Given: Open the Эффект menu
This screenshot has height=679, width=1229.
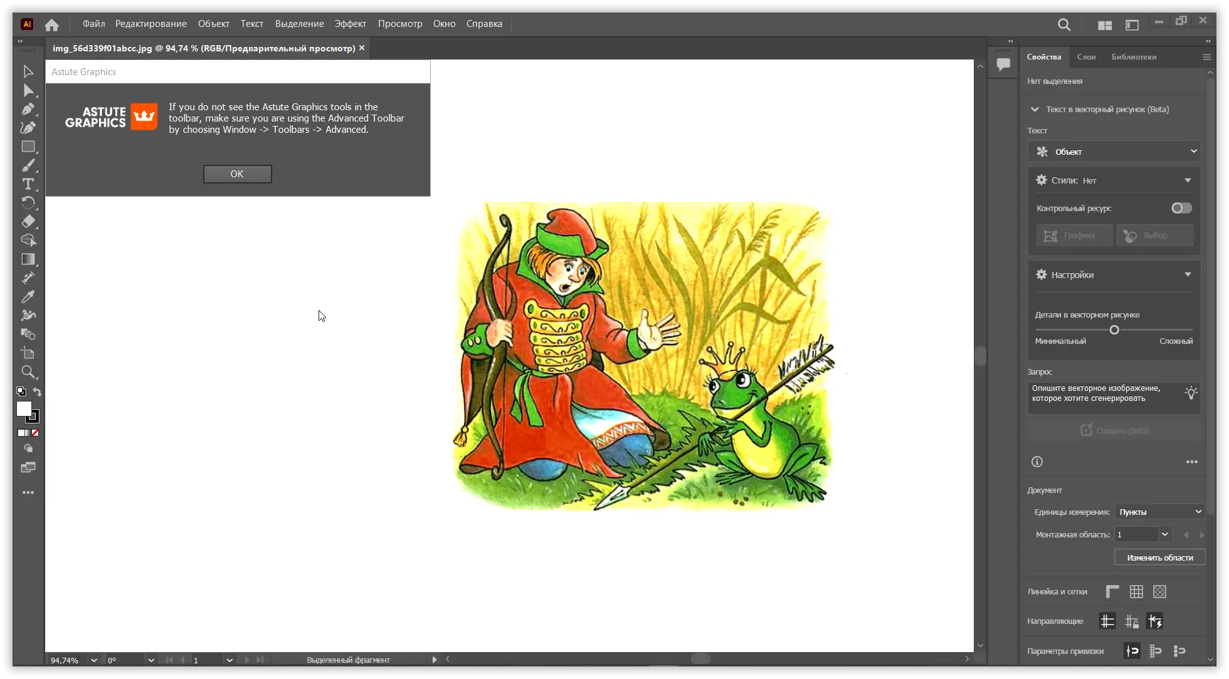Looking at the screenshot, I should pyautogui.click(x=350, y=24).
